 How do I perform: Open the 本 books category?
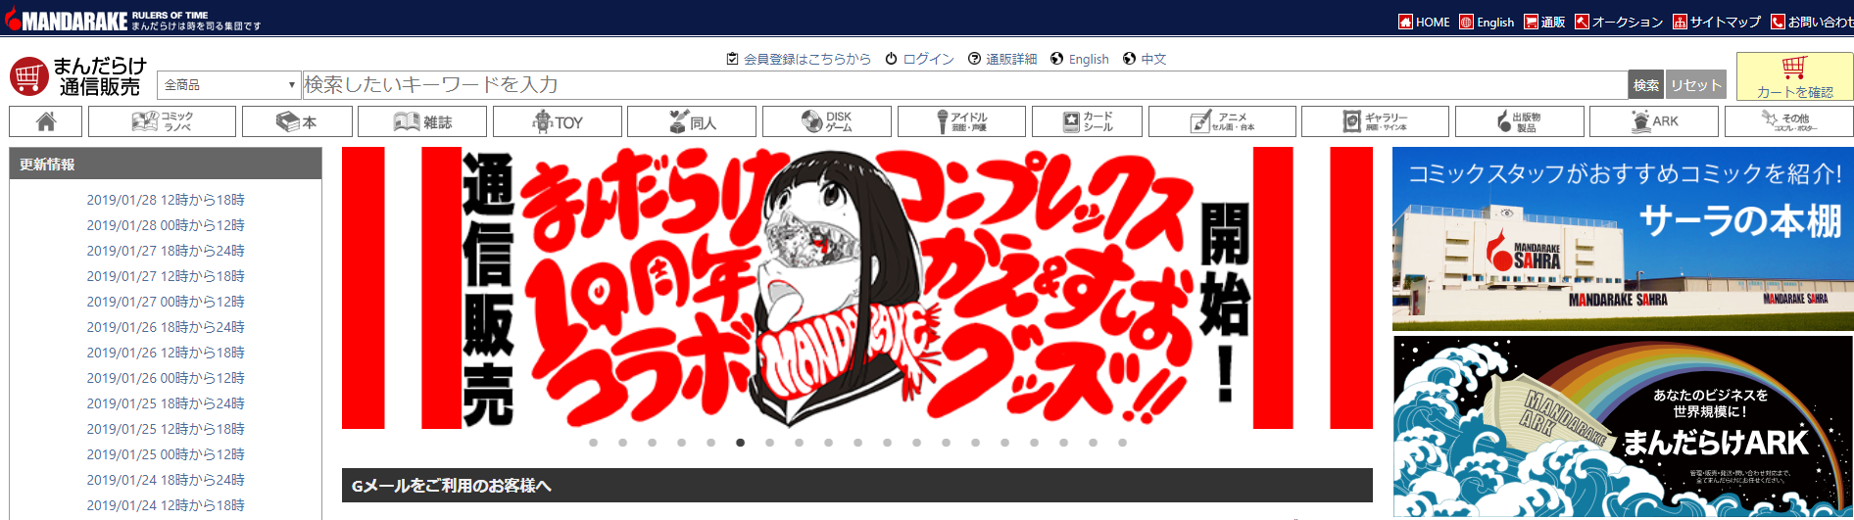[x=296, y=121]
